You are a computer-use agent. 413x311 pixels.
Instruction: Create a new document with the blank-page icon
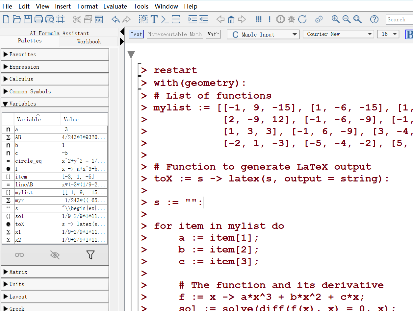(x=6, y=19)
